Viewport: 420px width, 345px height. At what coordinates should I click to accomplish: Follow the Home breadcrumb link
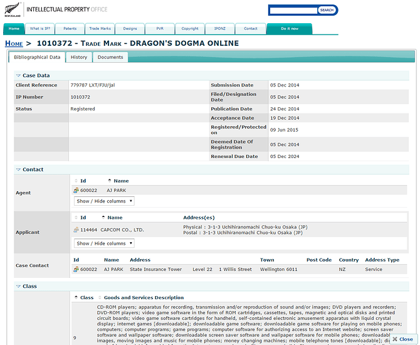point(14,43)
